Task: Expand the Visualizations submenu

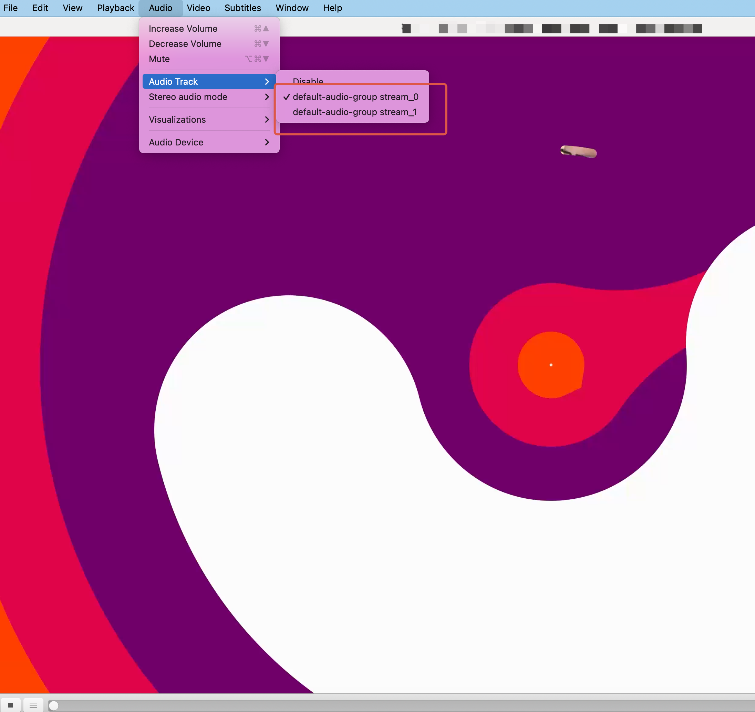Action: coord(177,119)
